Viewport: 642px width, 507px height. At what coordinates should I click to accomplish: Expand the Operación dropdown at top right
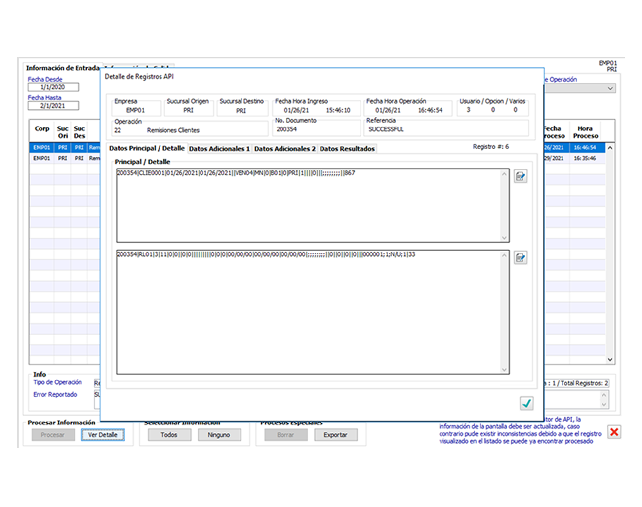[x=610, y=88]
